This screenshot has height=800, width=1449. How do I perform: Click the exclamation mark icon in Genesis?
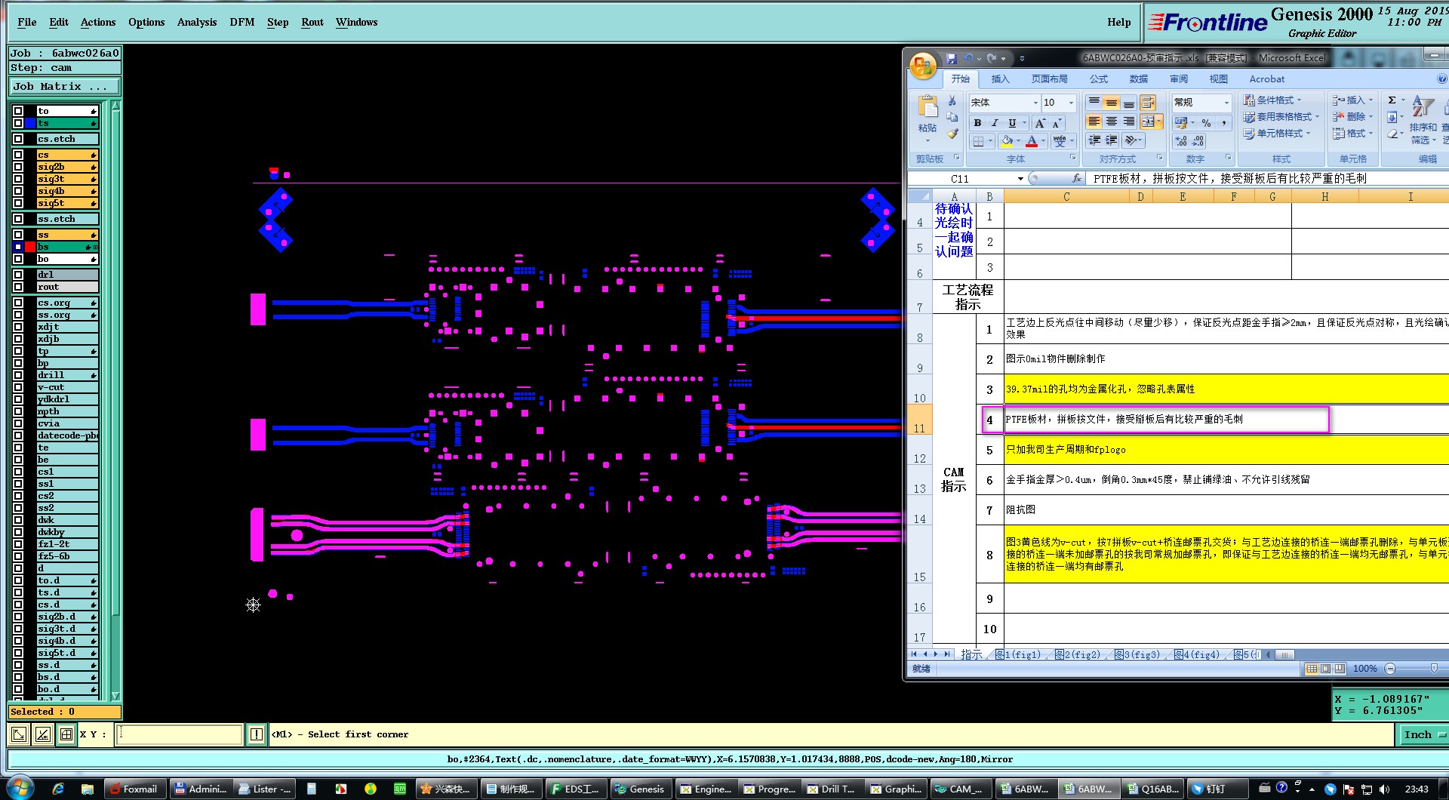tap(257, 734)
